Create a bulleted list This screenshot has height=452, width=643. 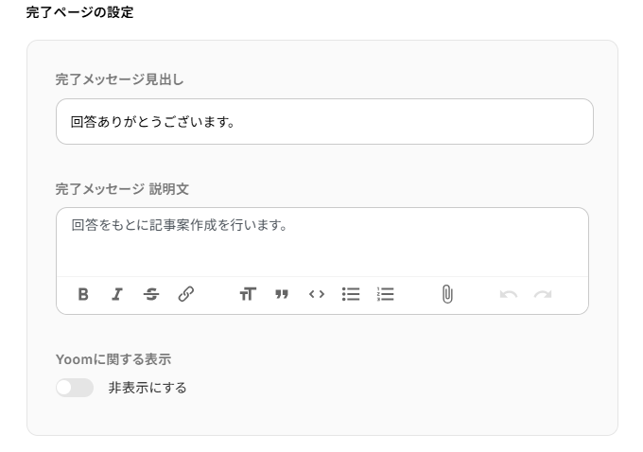[351, 294]
